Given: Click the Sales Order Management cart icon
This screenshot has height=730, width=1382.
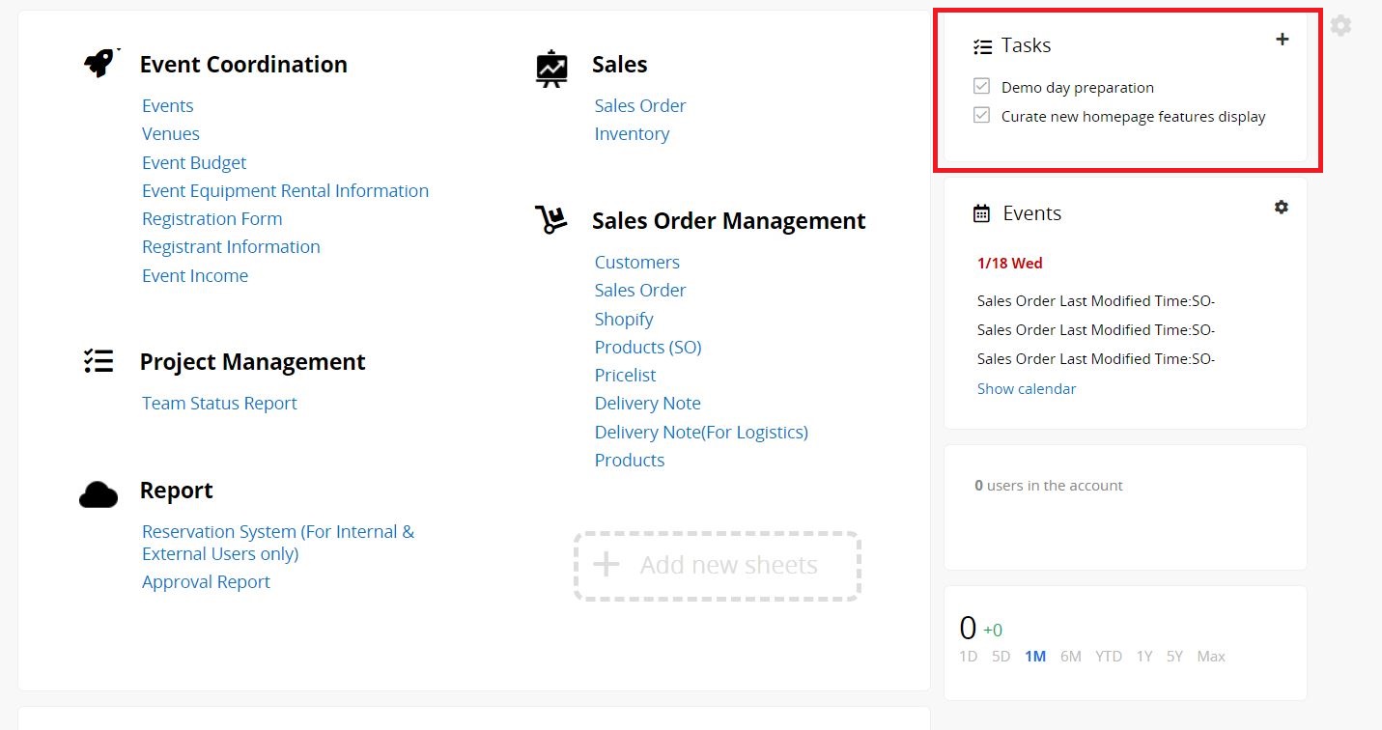Looking at the screenshot, I should [x=550, y=219].
